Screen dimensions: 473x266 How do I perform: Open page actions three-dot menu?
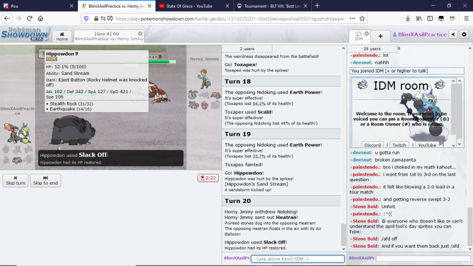pyautogui.click(x=352, y=18)
